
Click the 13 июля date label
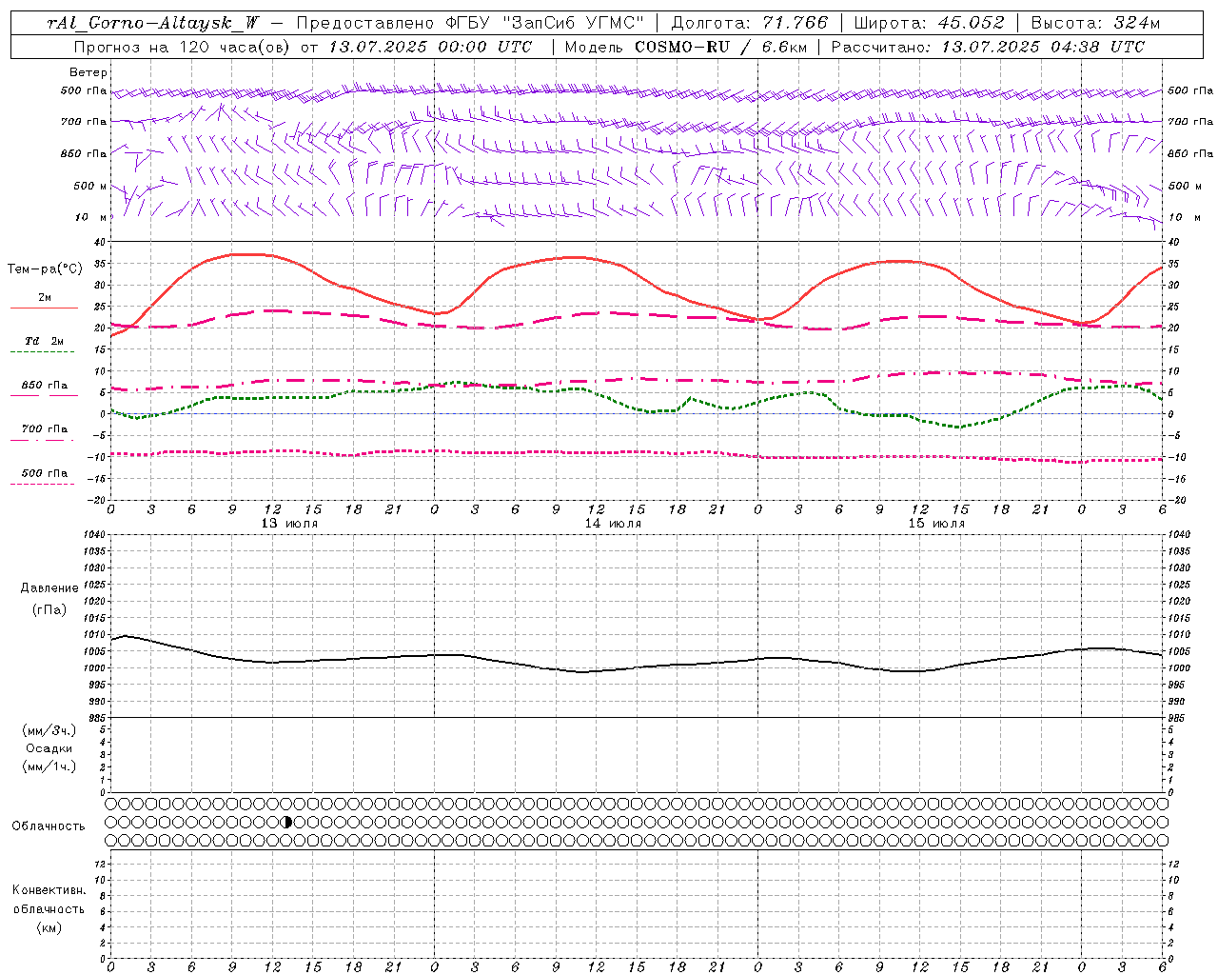[x=290, y=524]
